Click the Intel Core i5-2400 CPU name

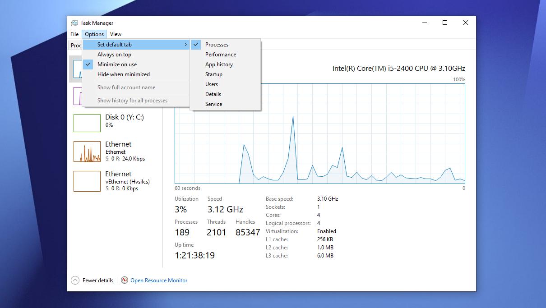click(399, 69)
